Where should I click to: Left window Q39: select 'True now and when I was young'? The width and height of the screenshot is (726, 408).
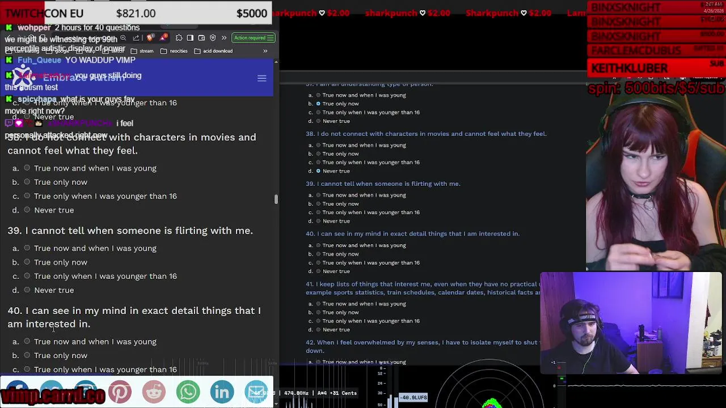tap(27, 248)
